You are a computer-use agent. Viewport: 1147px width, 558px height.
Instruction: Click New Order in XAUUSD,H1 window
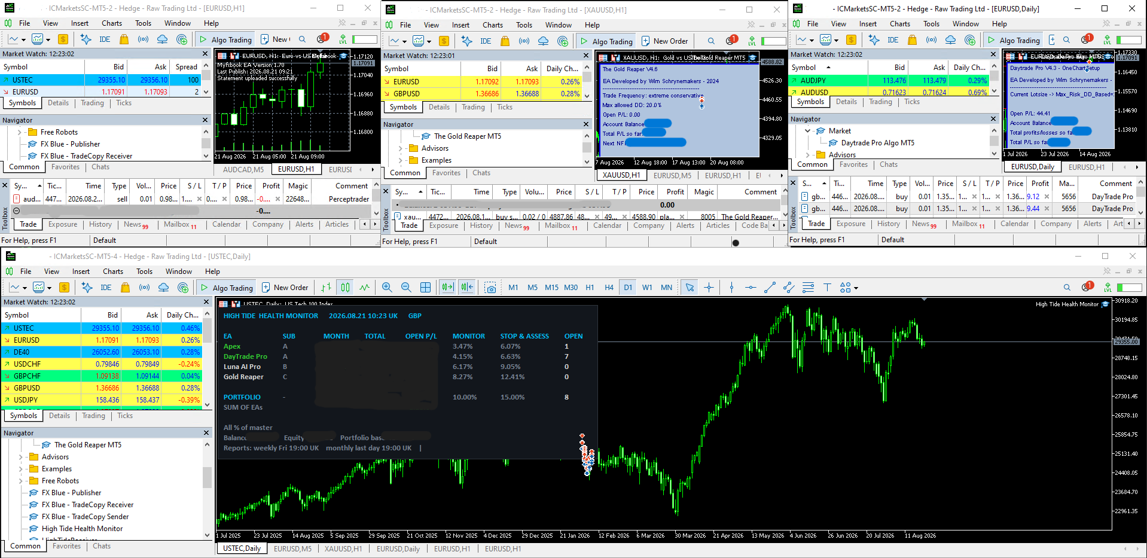coord(664,41)
